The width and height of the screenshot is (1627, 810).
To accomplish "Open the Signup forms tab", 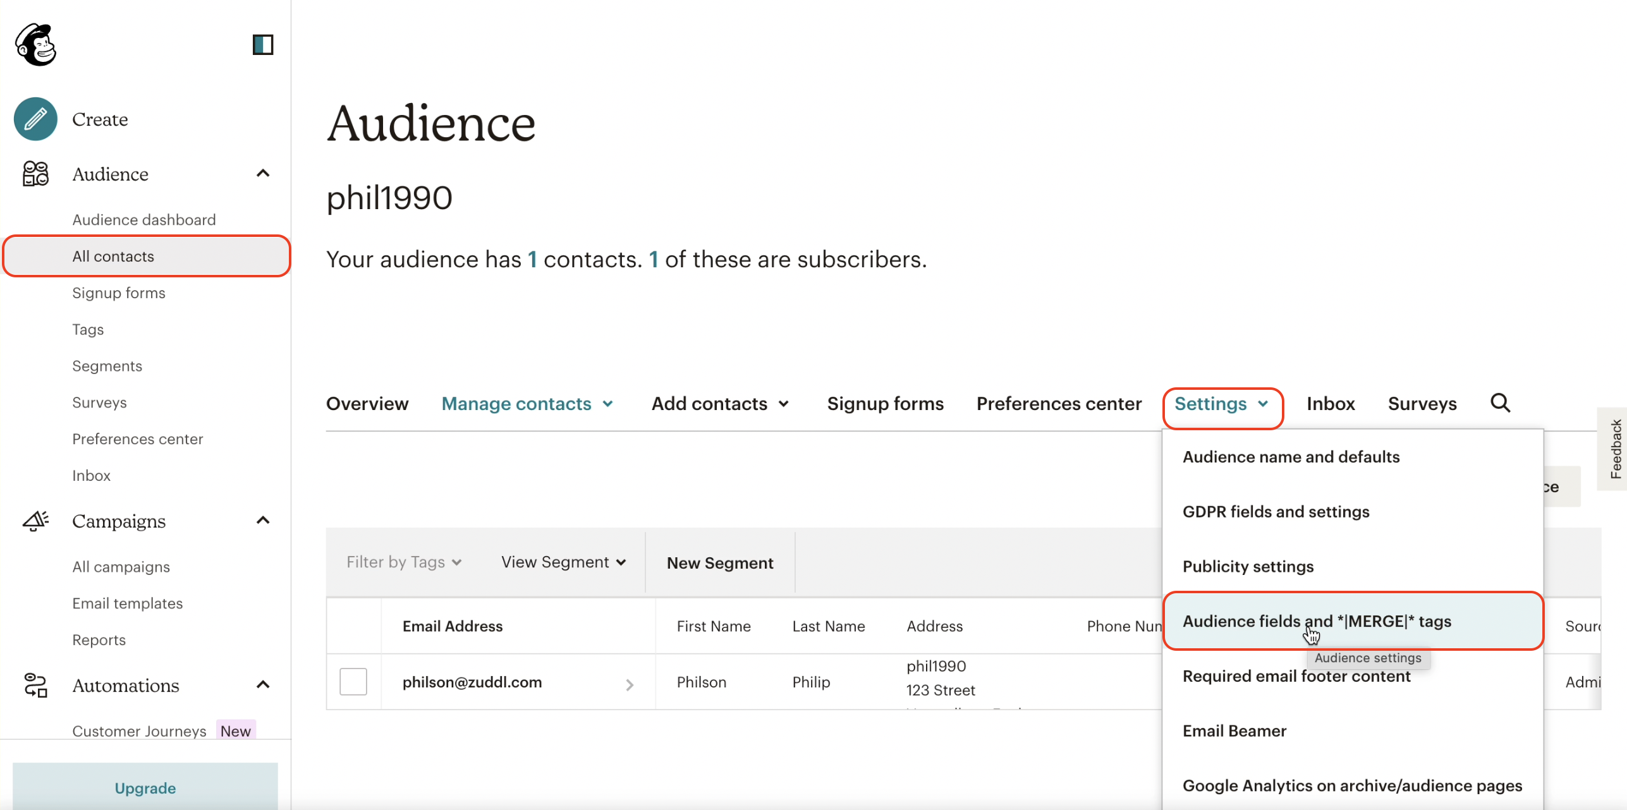I will [x=885, y=404].
